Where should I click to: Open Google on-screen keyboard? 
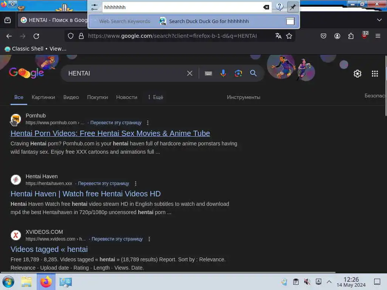(208, 73)
